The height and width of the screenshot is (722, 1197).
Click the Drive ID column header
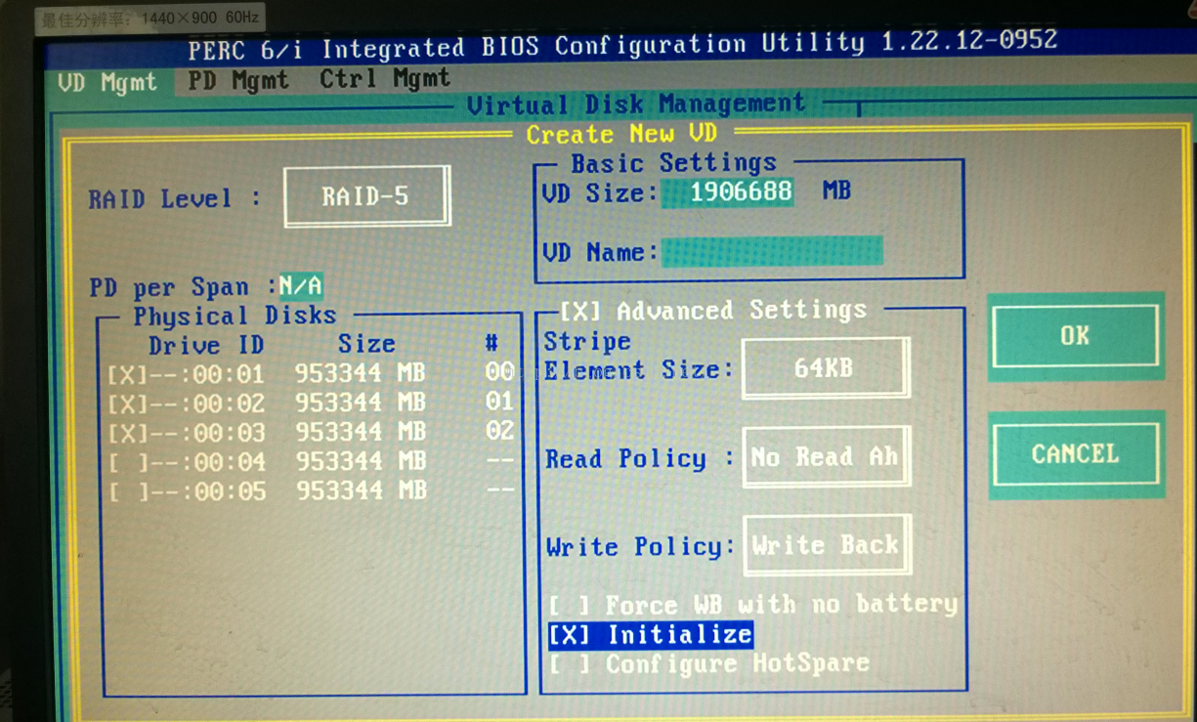point(206,346)
